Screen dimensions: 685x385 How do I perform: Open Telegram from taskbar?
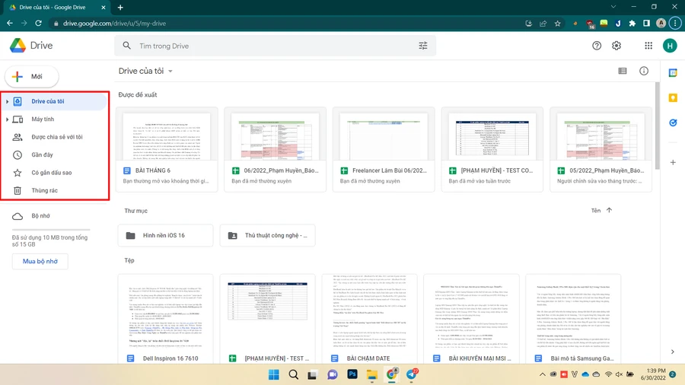[x=412, y=374]
